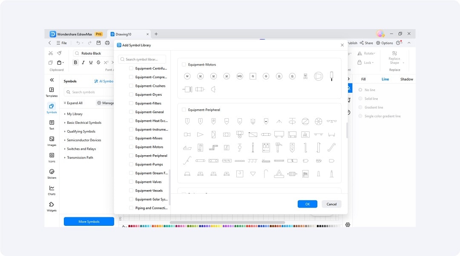Select the No line radio option

pyautogui.click(x=360, y=90)
